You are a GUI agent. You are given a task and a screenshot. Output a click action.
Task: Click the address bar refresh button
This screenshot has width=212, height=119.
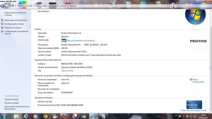(171, 6)
